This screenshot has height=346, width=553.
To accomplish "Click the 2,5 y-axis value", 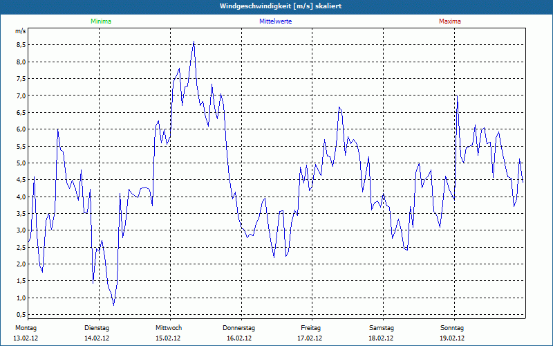I will (21, 247).
